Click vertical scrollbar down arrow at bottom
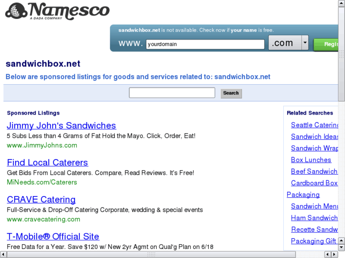Screen dimensions: 345x258 (x=342, y=248)
